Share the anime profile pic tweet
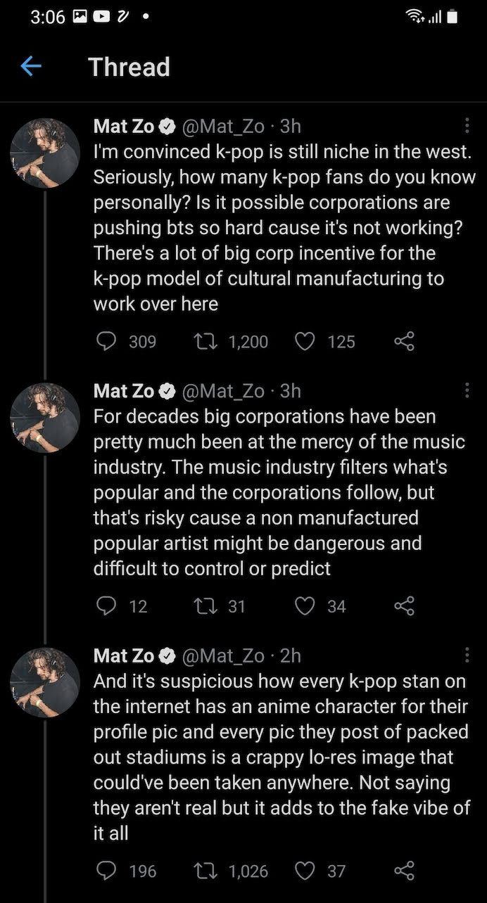 [404, 871]
